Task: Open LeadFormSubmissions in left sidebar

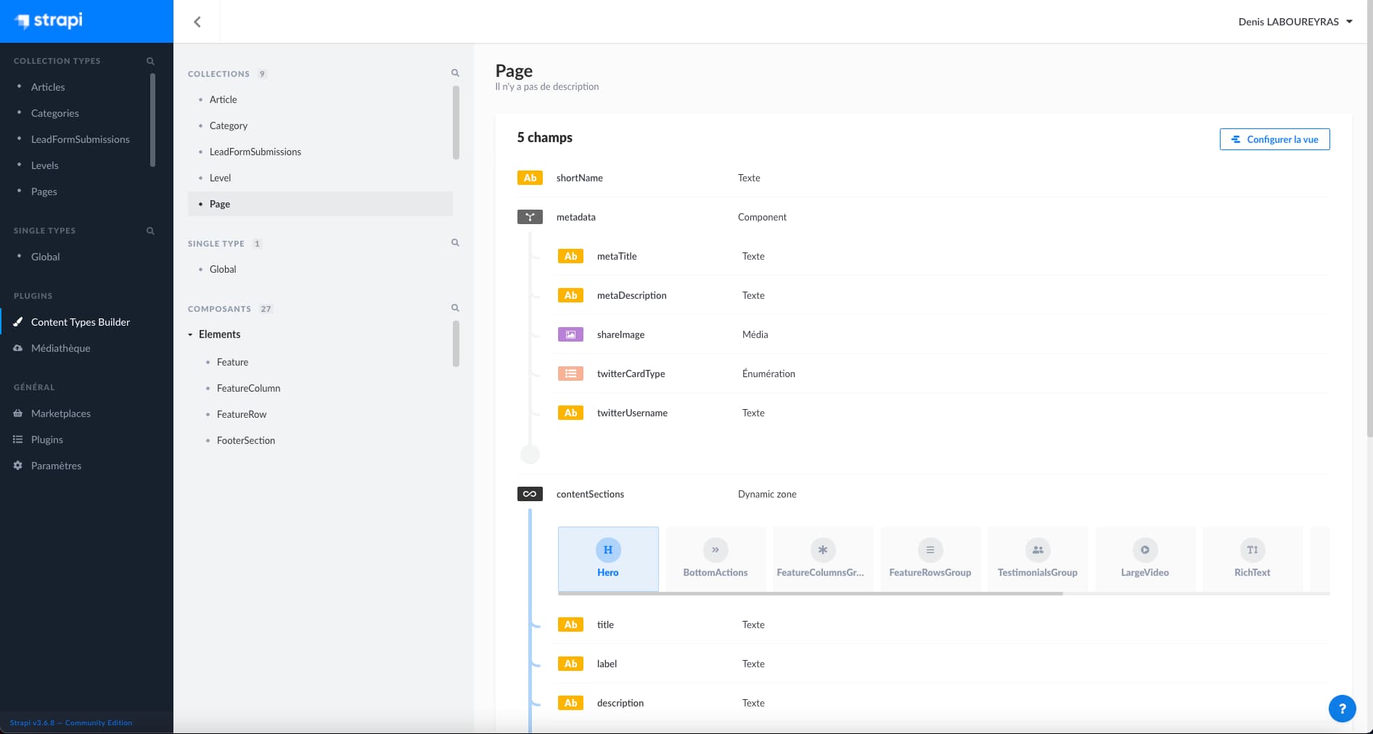Action: coord(81,139)
